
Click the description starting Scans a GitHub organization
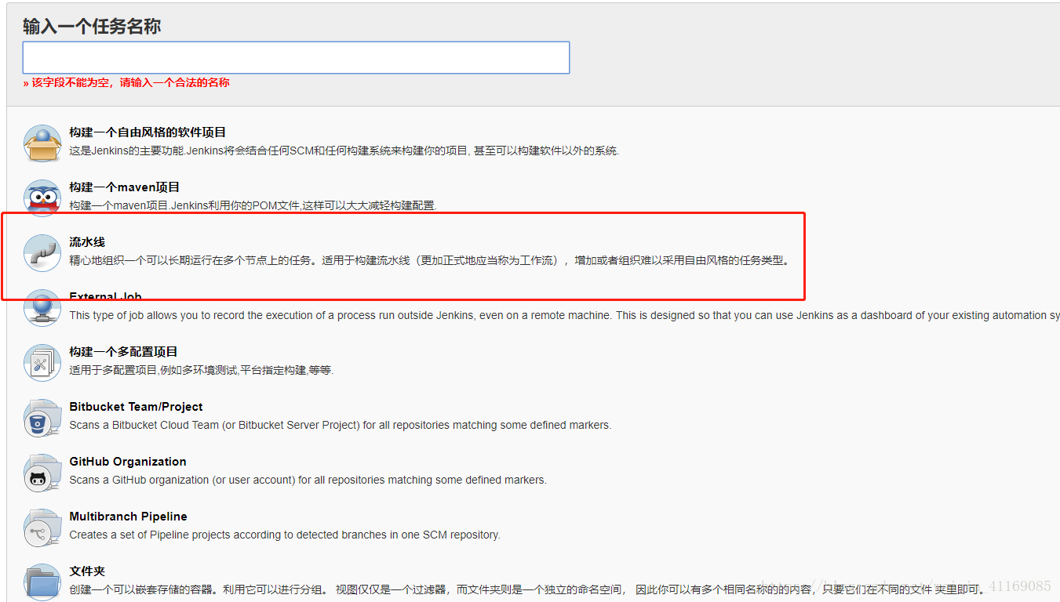click(308, 480)
